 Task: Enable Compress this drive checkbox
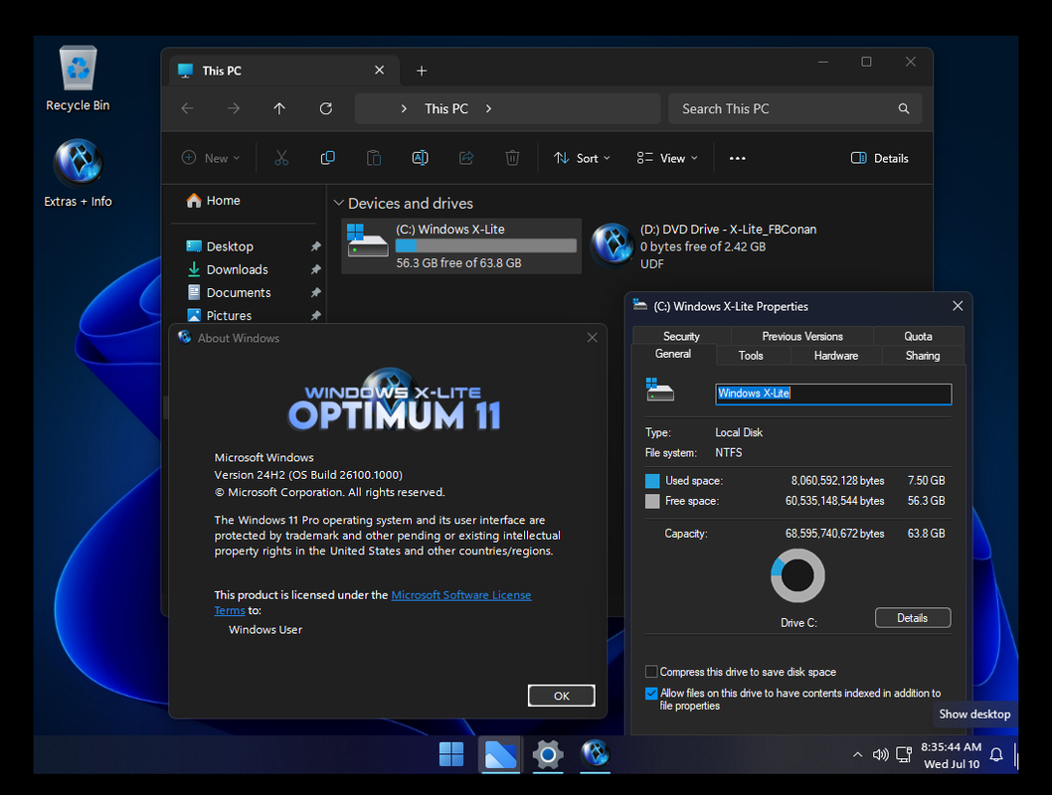651,671
